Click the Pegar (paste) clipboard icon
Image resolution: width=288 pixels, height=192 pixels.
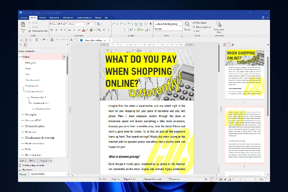(23, 24)
